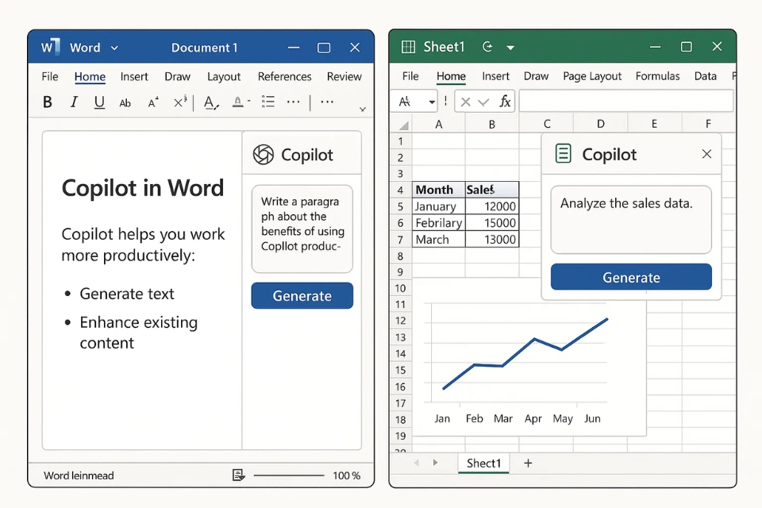Click the 'Analyze the sales data.' prompt box

[x=631, y=220]
